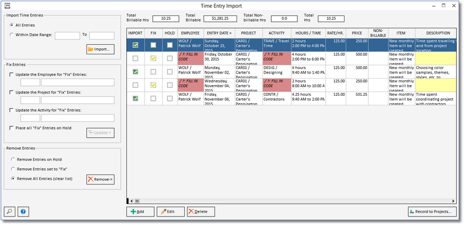
Task: Click Record to Projects... button
Action: (432, 211)
